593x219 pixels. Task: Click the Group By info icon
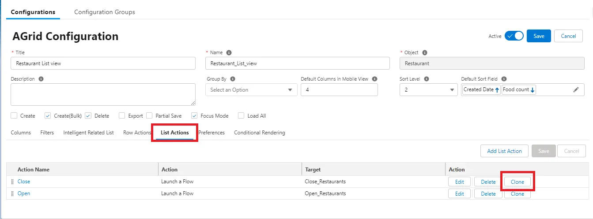pos(233,79)
